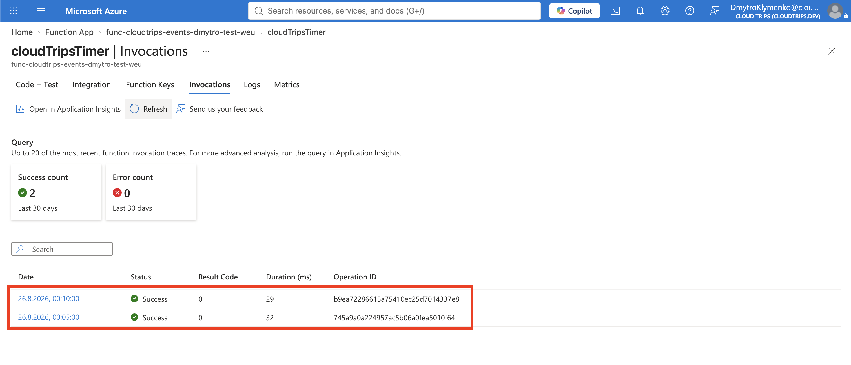Open the top bar feedback icon
The width and height of the screenshot is (851, 365).
(x=714, y=11)
